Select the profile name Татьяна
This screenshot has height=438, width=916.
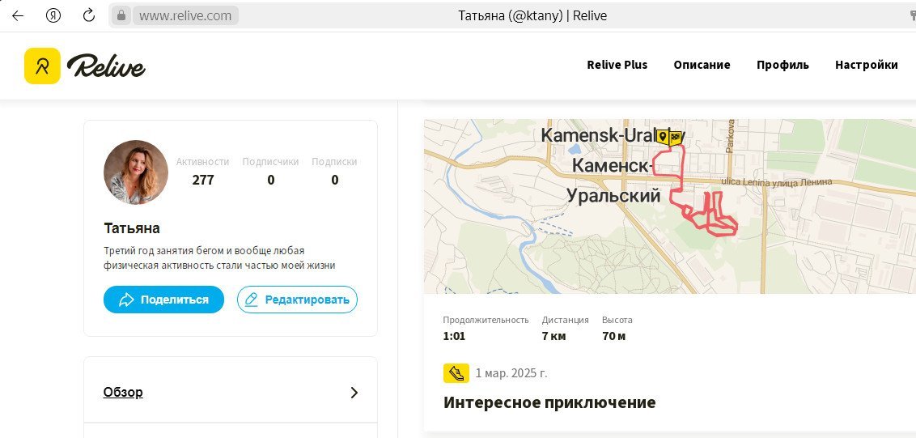point(131,228)
